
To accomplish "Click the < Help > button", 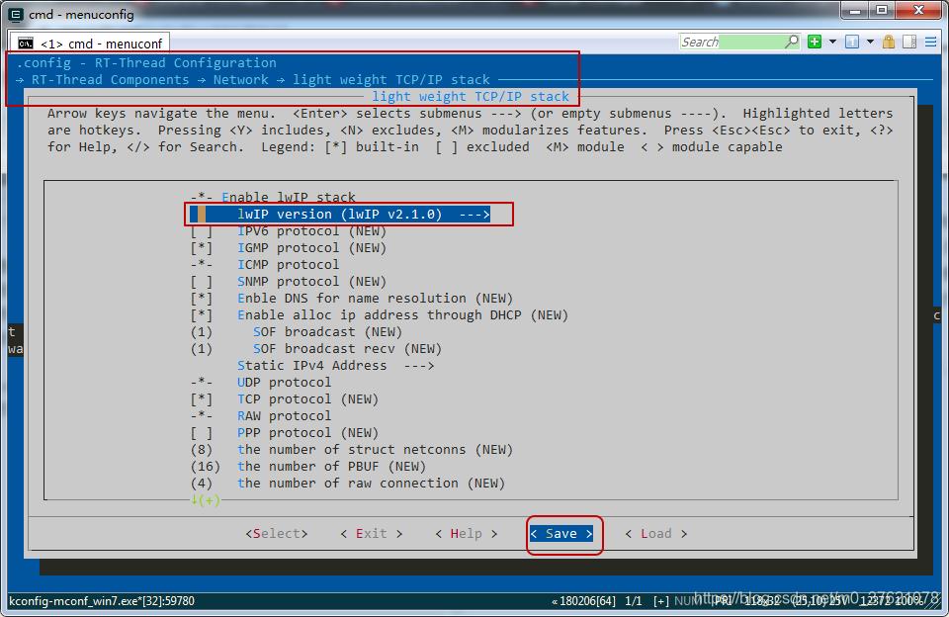I will (466, 533).
